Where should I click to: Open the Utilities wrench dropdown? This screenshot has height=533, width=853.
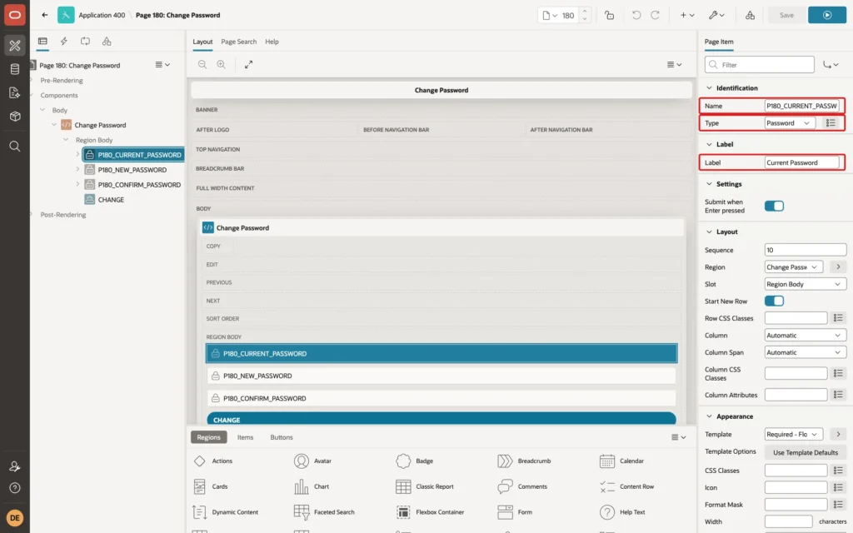[716, 15]
